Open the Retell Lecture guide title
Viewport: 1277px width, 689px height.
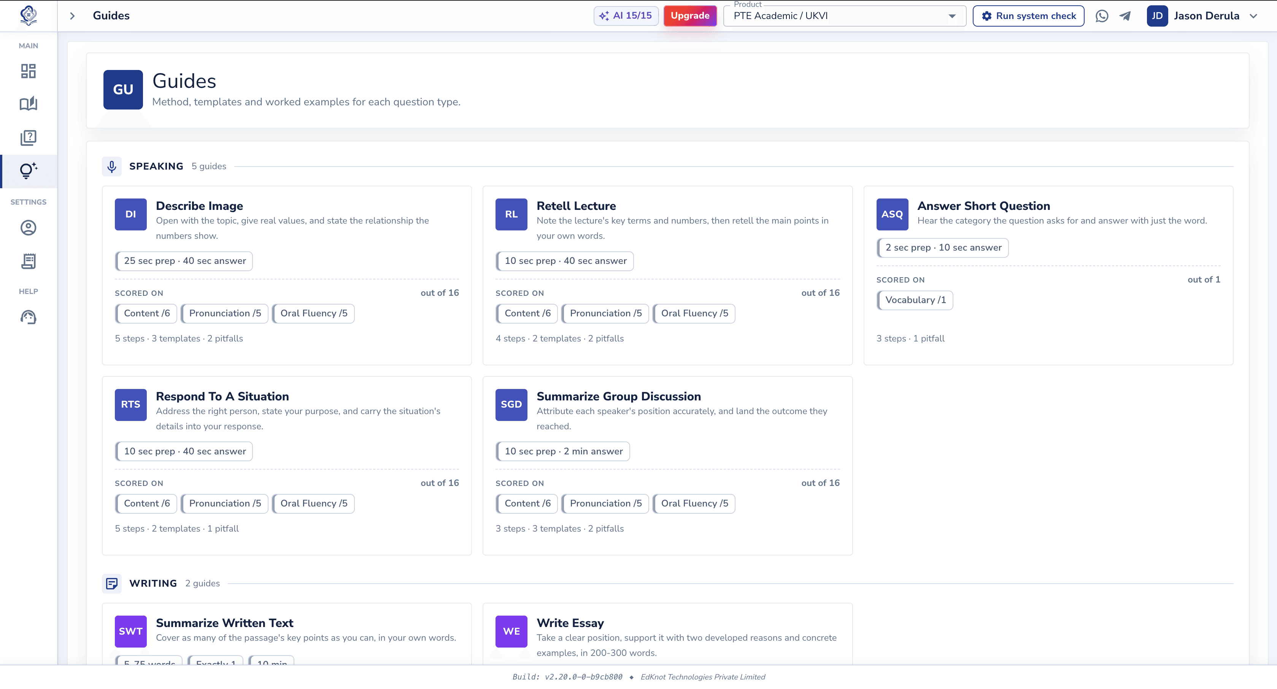click(576, 206)
